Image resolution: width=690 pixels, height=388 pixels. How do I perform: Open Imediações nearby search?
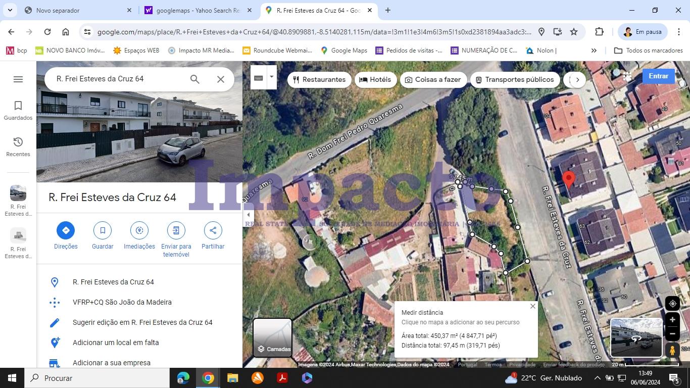[139, 230]
